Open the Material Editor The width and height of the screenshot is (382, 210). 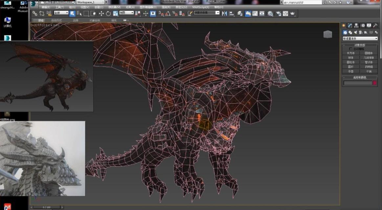click(x=270, y=13)
